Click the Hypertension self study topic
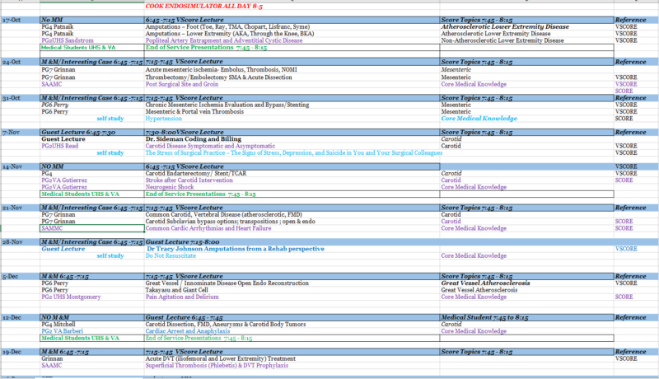Image resolution: width=659 pixels, height=379 pixels. (x=163, y=118)
